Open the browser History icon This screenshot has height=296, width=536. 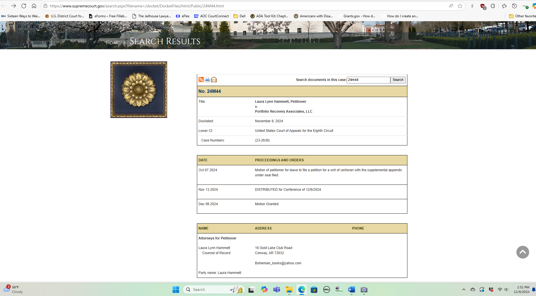tap(514, 6)
